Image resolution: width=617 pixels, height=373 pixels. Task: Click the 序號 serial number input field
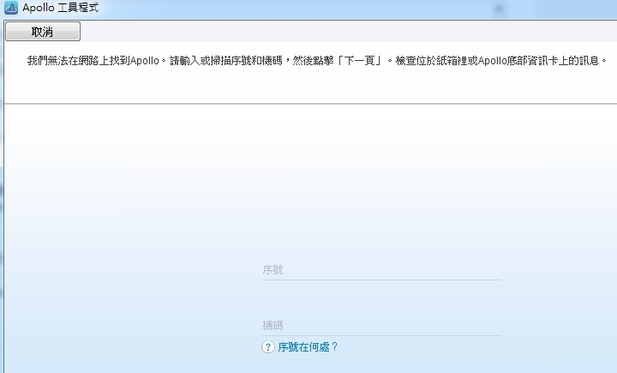point(380,270)
